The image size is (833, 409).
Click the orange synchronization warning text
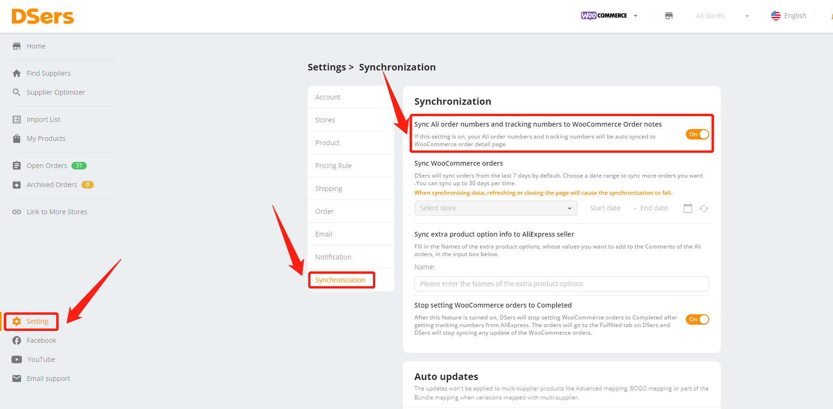coord(543,193)
